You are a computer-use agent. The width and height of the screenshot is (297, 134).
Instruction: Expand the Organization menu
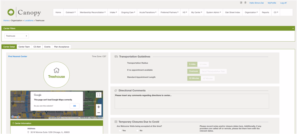(251, 12)
